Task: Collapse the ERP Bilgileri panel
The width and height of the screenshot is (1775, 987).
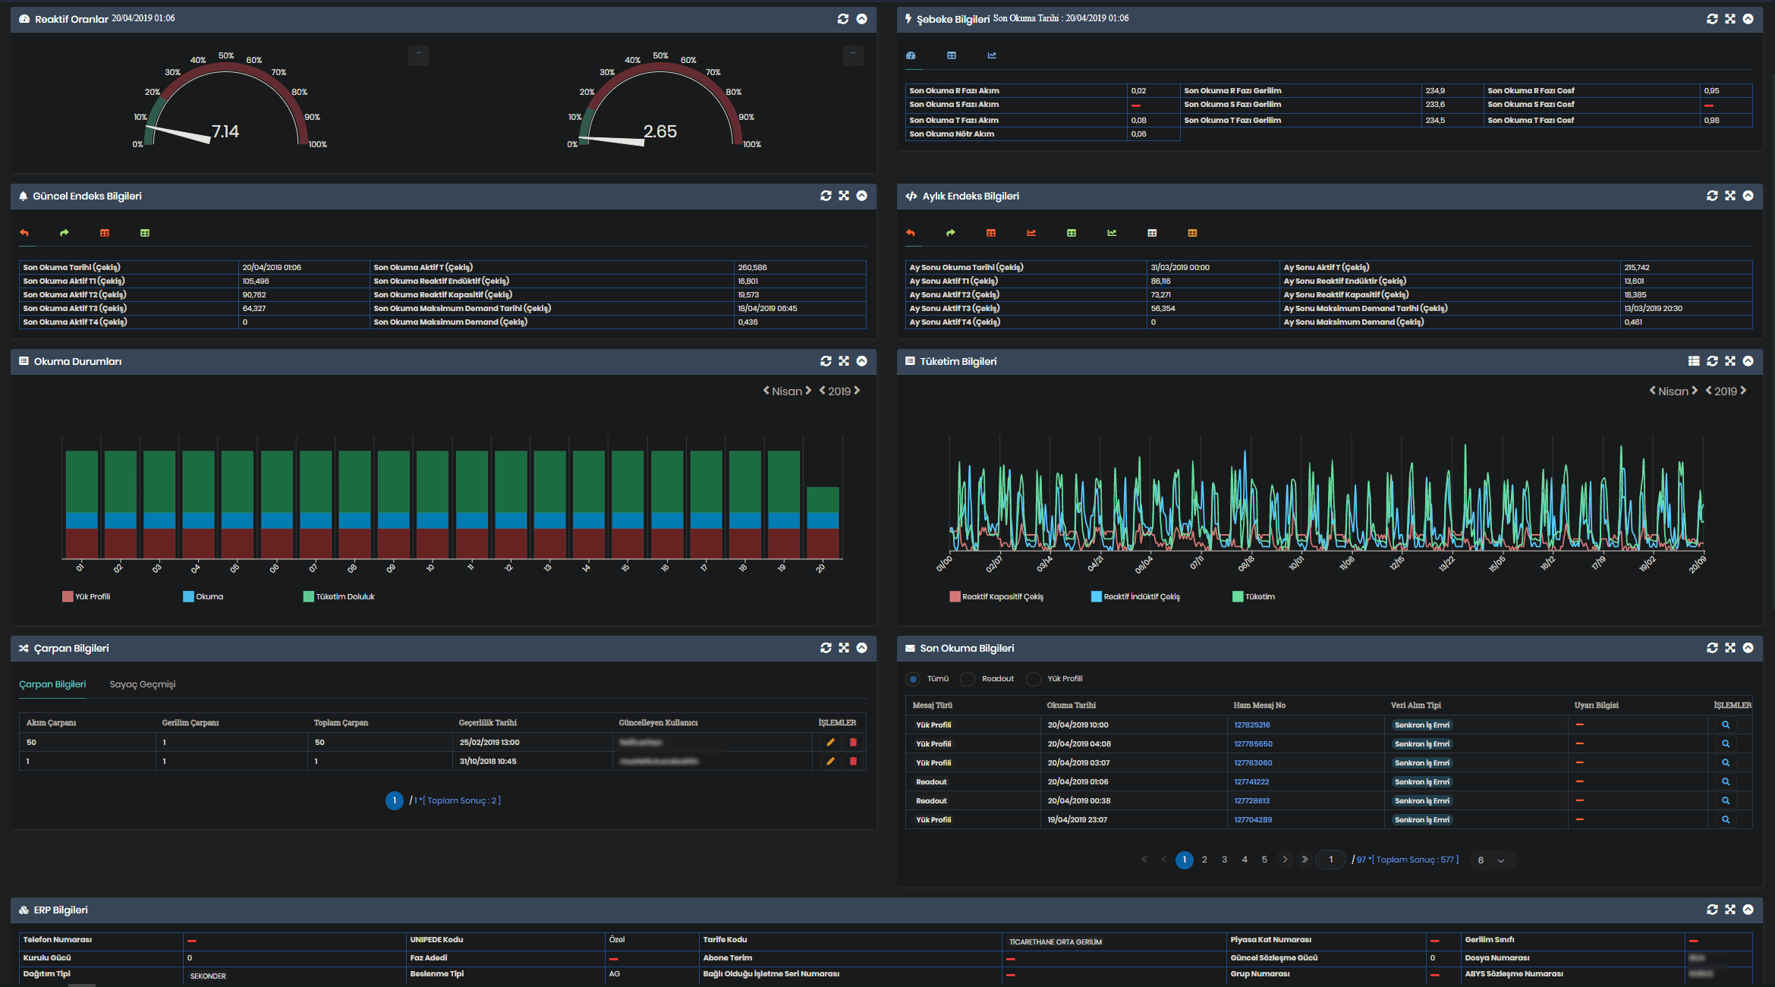Action: click(x=1748, y=909)
